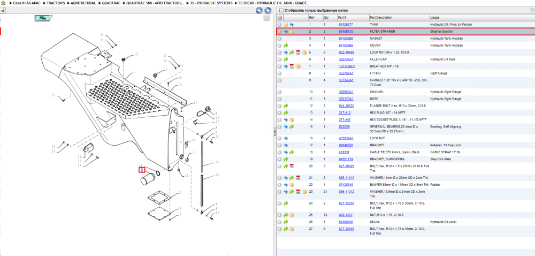This screenshot has width=535, height=256.
Task: Sort by Usage column header
Action: (x=482, y=18)
